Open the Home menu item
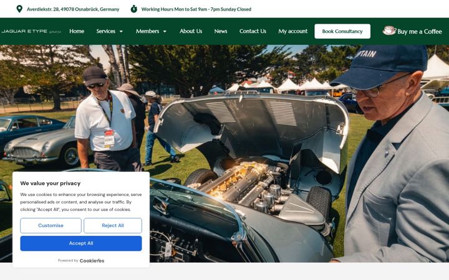This screenshot has width=449, height=280. click(x=77, y=31)
